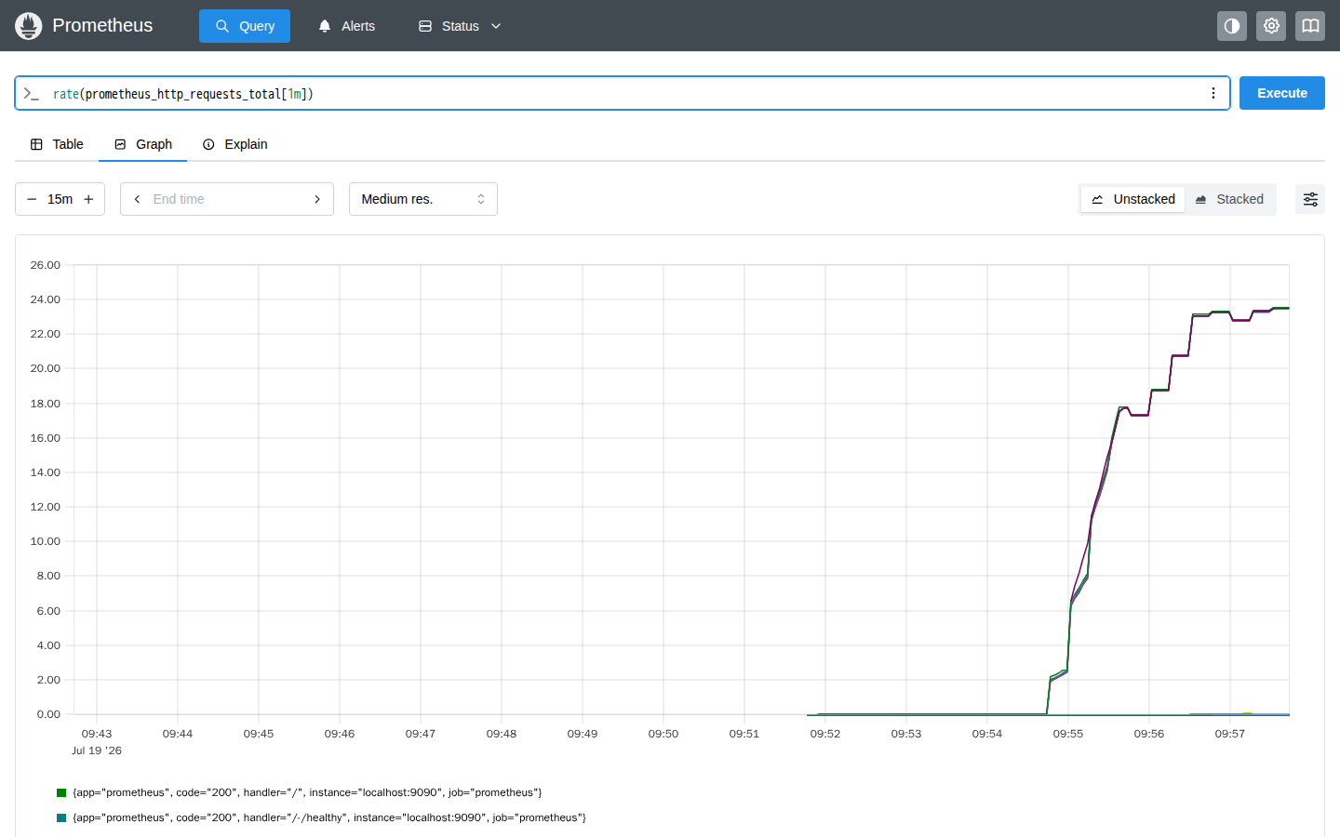1340x837 pixels.
Task: Click the Prometheus title text
Action: (102, 26)
